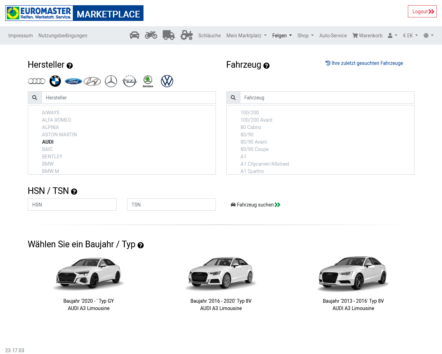This screenshot has height=354, width=442.
Task: Select the tractor category icon
Action: 187,35
